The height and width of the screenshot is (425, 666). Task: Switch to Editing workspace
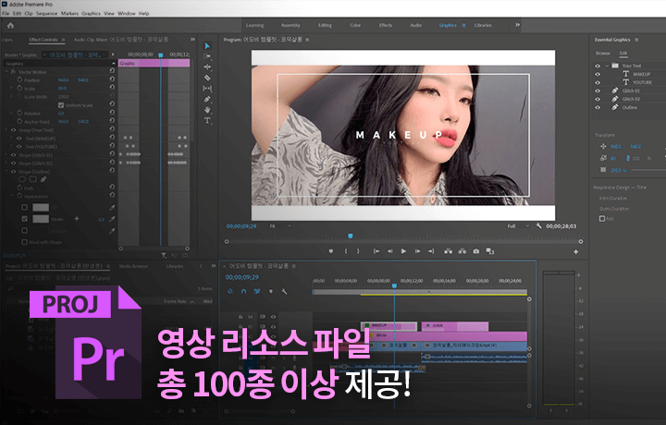[325, 26]
